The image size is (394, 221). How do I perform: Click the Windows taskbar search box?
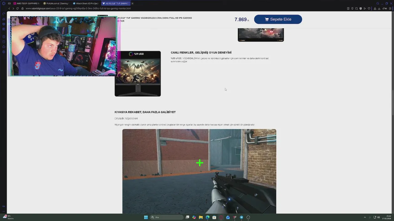[x=167, y=217]
